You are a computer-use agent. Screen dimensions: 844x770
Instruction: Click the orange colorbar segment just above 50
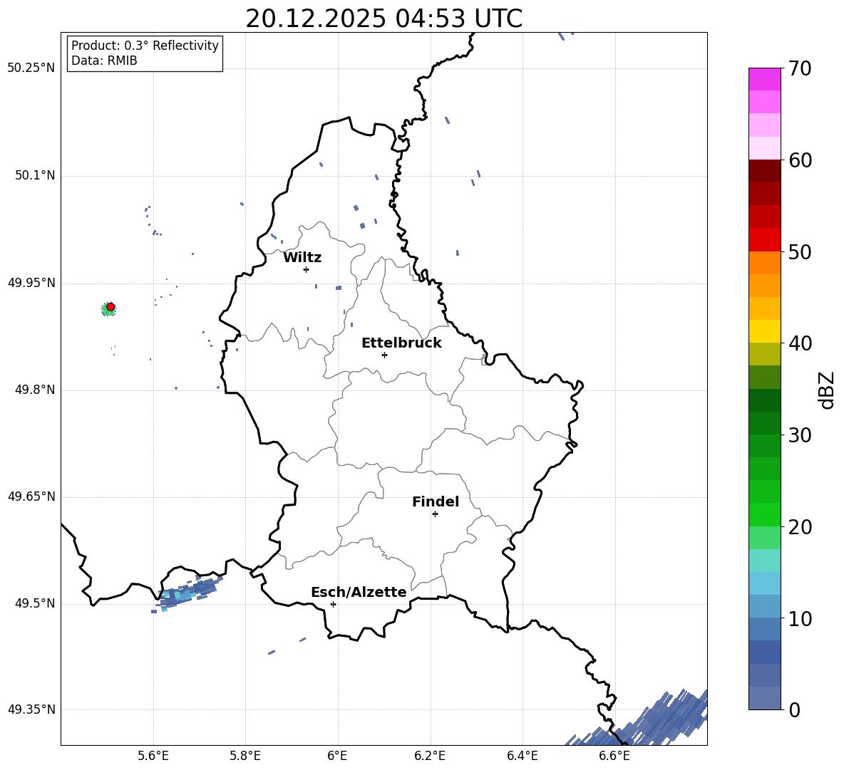pos(764,262)
